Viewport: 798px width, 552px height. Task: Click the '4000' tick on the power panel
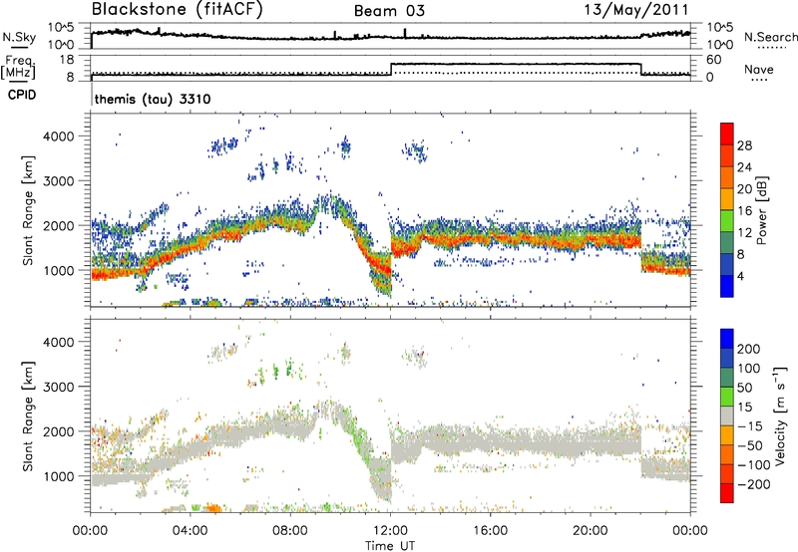point(58,137)
